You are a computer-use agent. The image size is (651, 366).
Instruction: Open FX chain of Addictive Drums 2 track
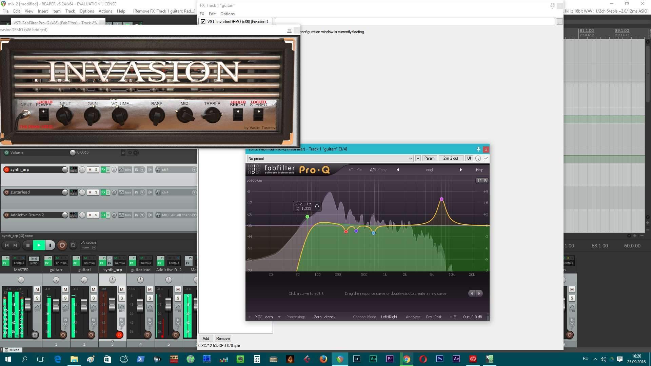pos(103,215)
